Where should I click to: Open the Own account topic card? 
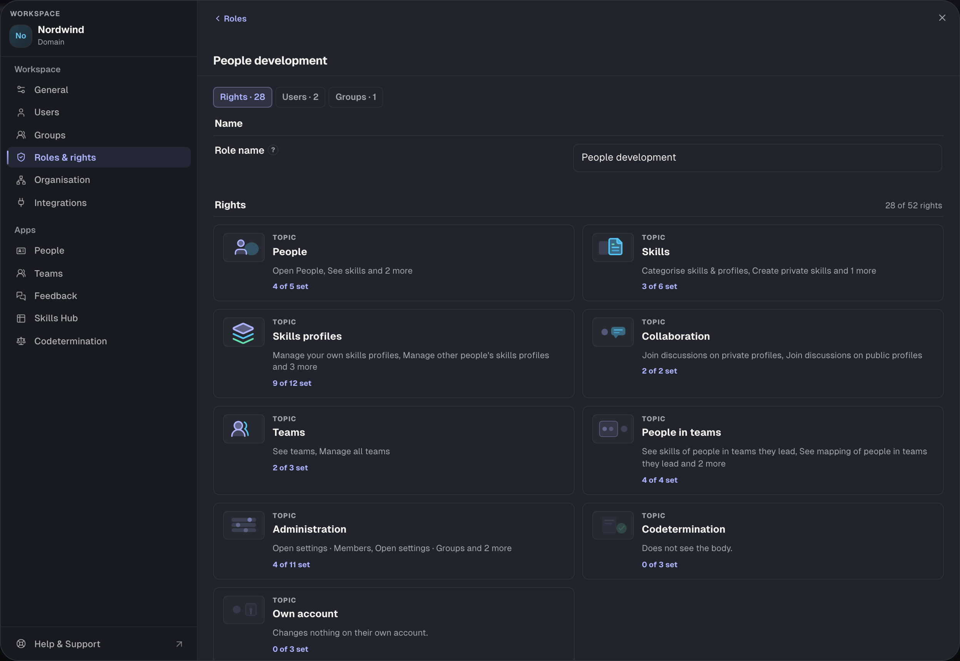[x=393, y=624]
